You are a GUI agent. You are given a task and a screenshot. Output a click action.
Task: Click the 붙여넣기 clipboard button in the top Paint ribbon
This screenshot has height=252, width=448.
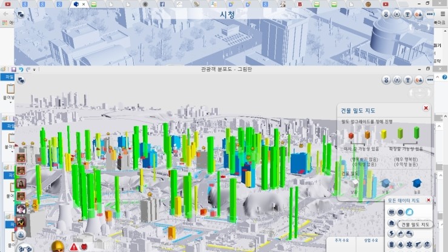[10, 88]
